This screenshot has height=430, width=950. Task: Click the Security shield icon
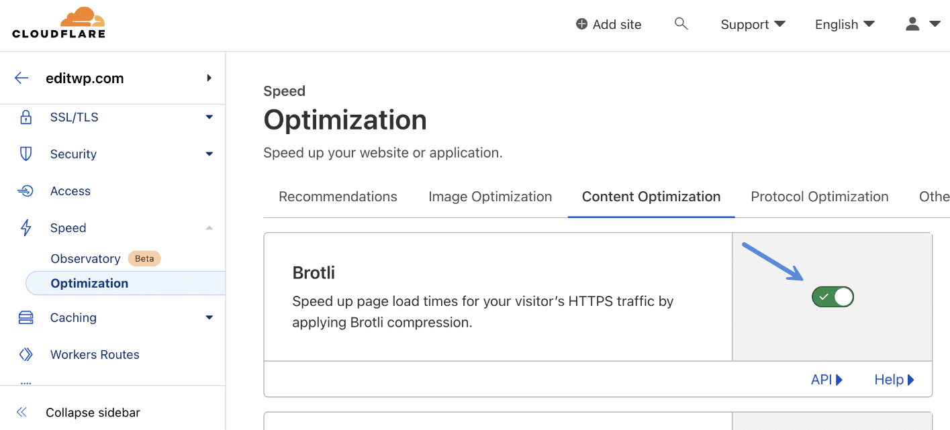26,154
